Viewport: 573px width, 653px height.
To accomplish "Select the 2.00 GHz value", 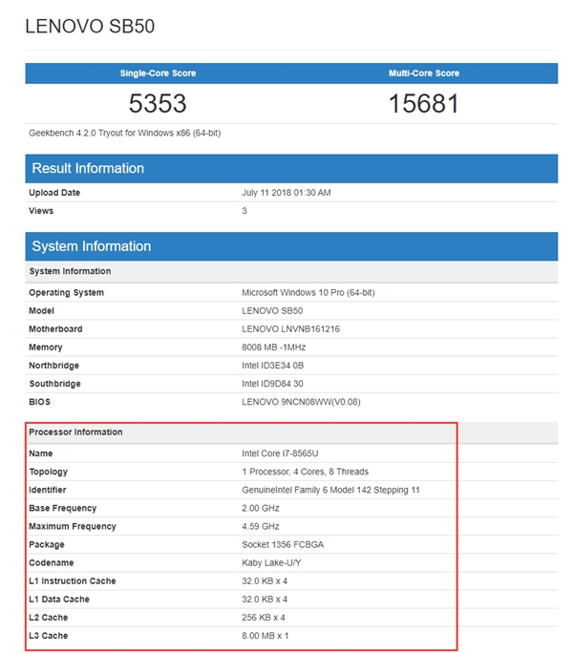I will click(261, 508).
